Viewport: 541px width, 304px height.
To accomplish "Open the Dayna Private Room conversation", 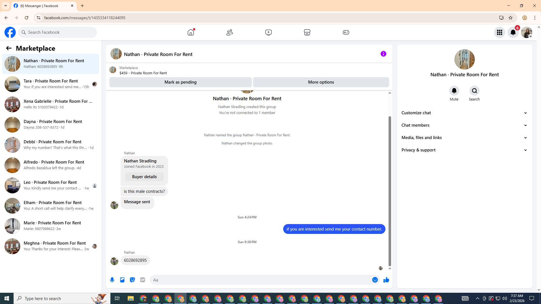I will point(51,125).
